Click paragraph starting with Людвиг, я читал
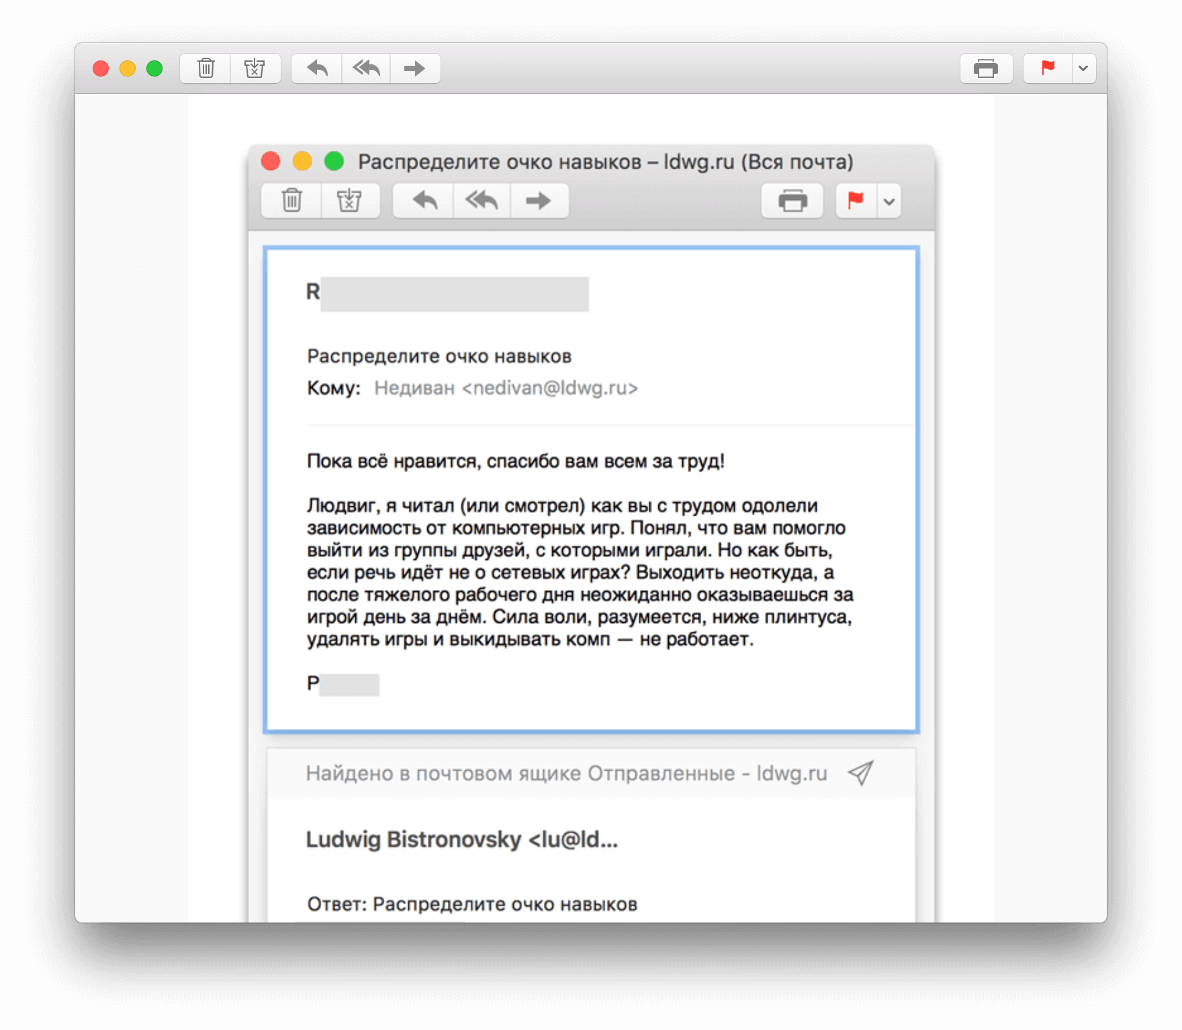This screenshot has height=1030, width=1182. [580, 572]
